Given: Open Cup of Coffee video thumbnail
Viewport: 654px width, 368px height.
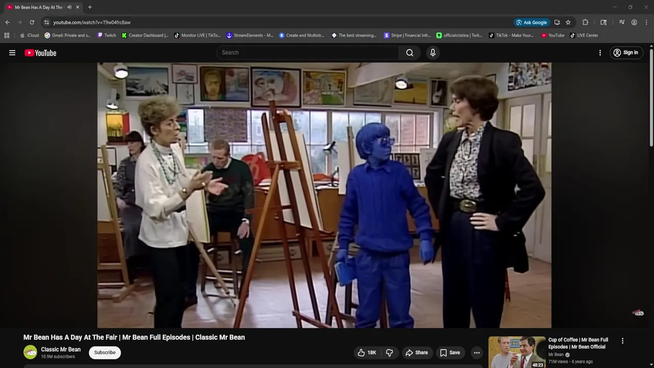Looking at the screenshot, I should point(517,352).
